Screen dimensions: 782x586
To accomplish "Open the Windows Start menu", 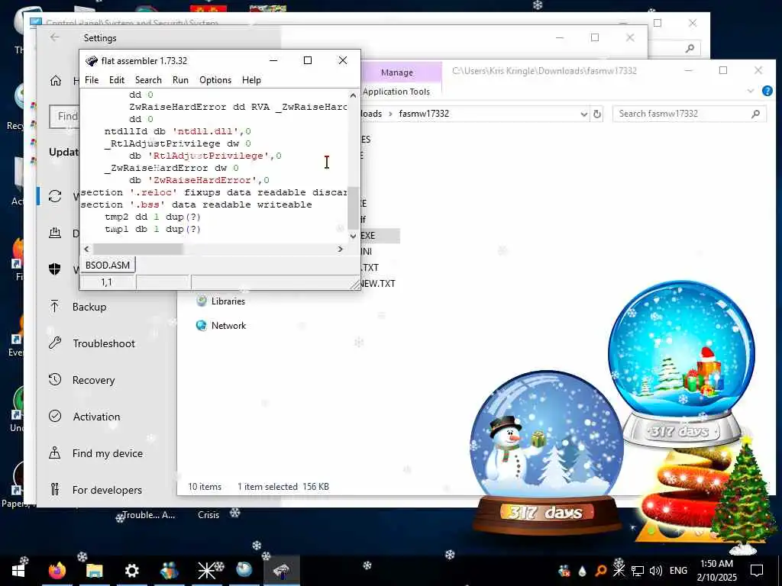I will click(18, 571).
